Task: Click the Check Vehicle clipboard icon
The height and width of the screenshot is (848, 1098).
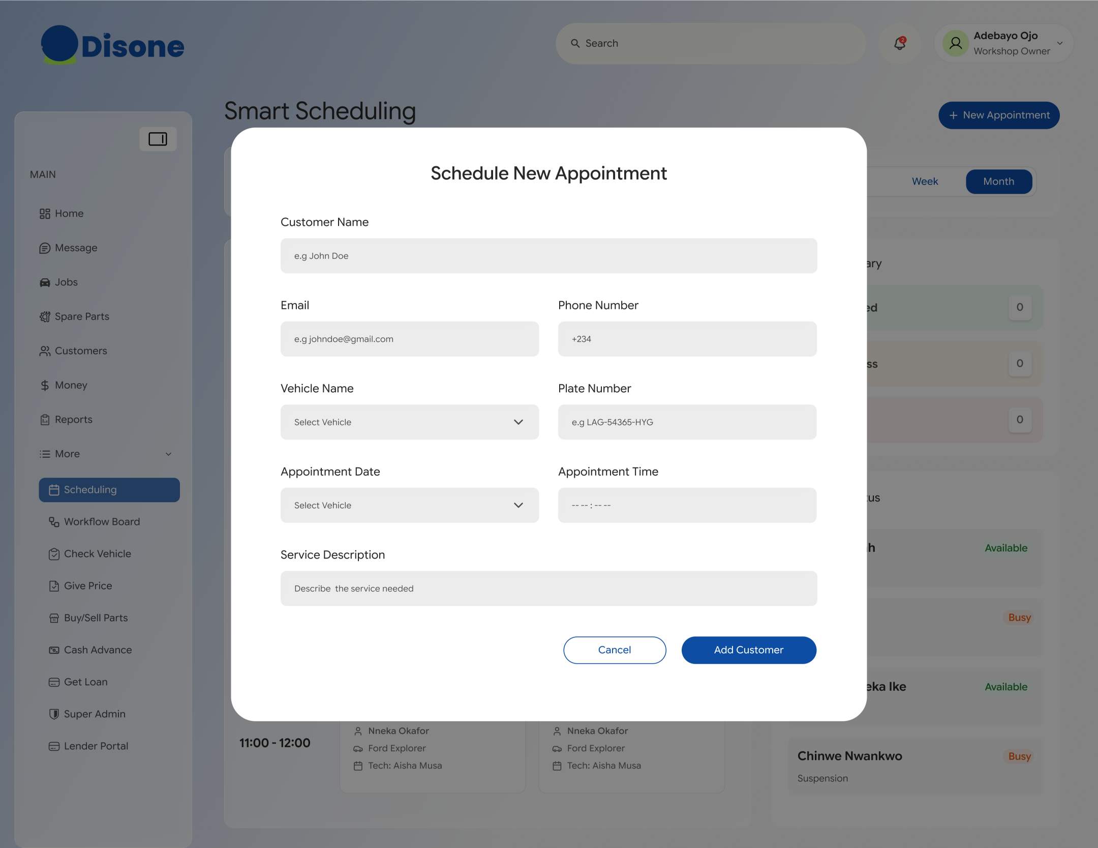Action: point(54,554)
